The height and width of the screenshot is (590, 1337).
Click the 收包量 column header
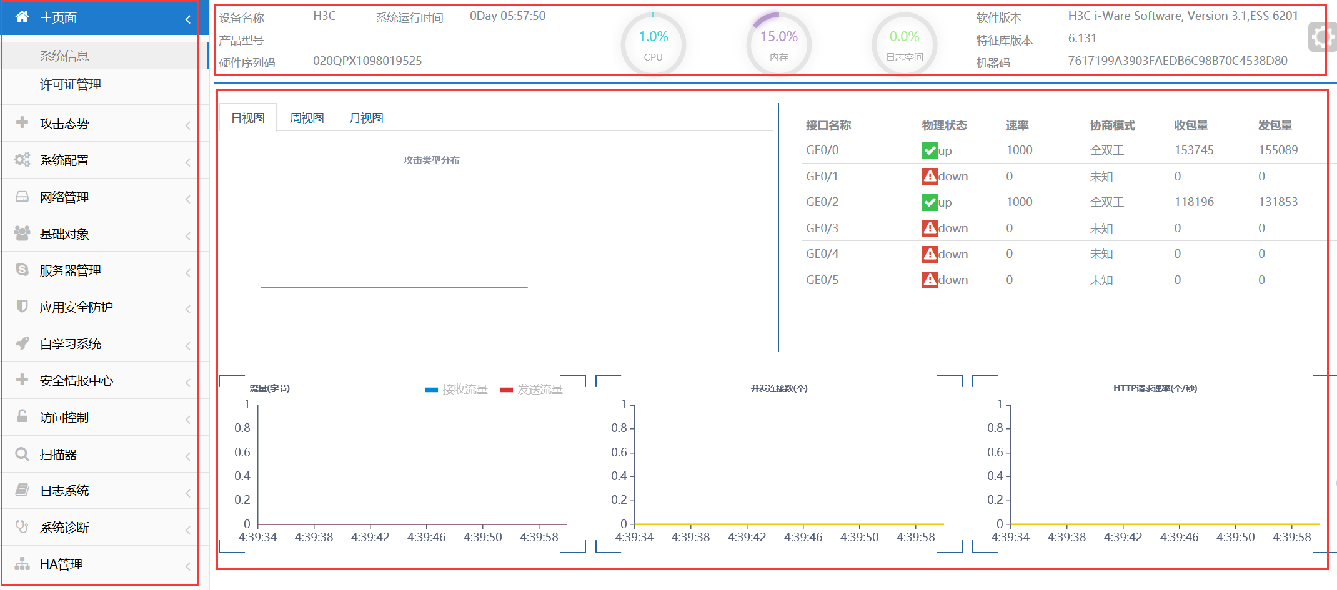point(1191,125)
